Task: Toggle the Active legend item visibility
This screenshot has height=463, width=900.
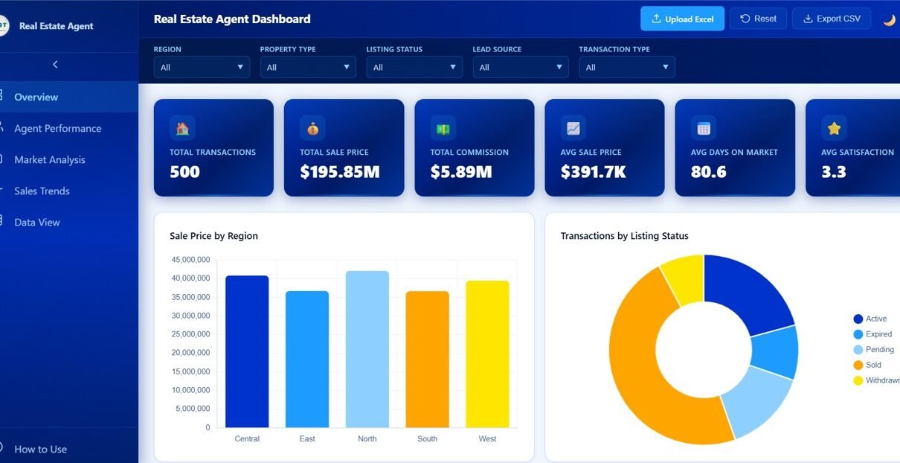Action: tap(870, 319)
